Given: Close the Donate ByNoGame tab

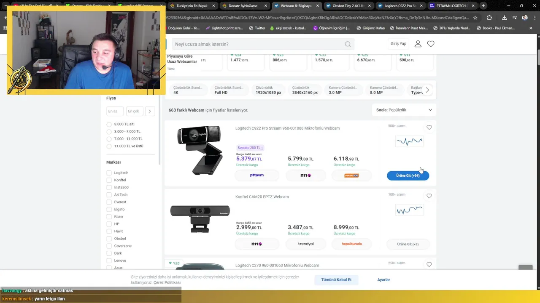Looking at the screenshot, I should [266, 6].
